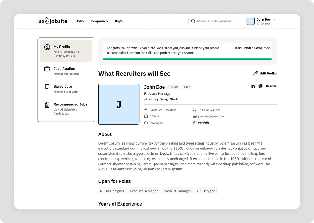Click Bangalore, Karnataka location text
The height and width of the screenshot is (223, 314).
163,110
